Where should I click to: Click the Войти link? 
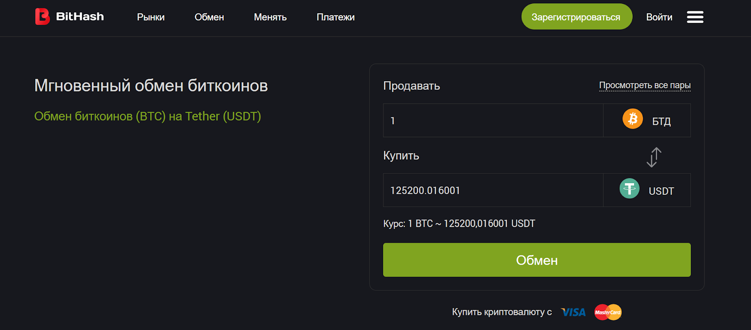click(659, 17)
